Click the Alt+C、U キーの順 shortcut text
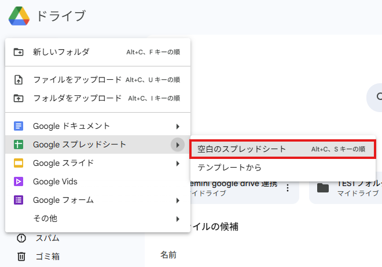The width and height of the screenshot is (382, 267). tap(153, 80)
